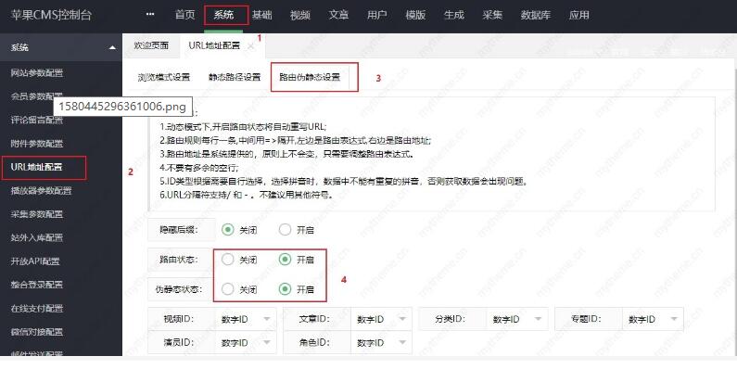Image resolution: width=737 pixels, height=369 pixels.
Task: Open the 浏览模式设置 sub-tab
Action: (164, 77)
